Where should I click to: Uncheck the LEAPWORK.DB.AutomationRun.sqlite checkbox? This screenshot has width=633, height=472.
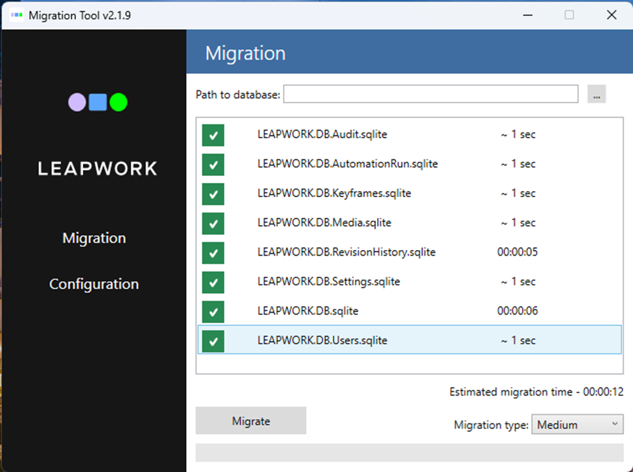[x=213, y=164]
